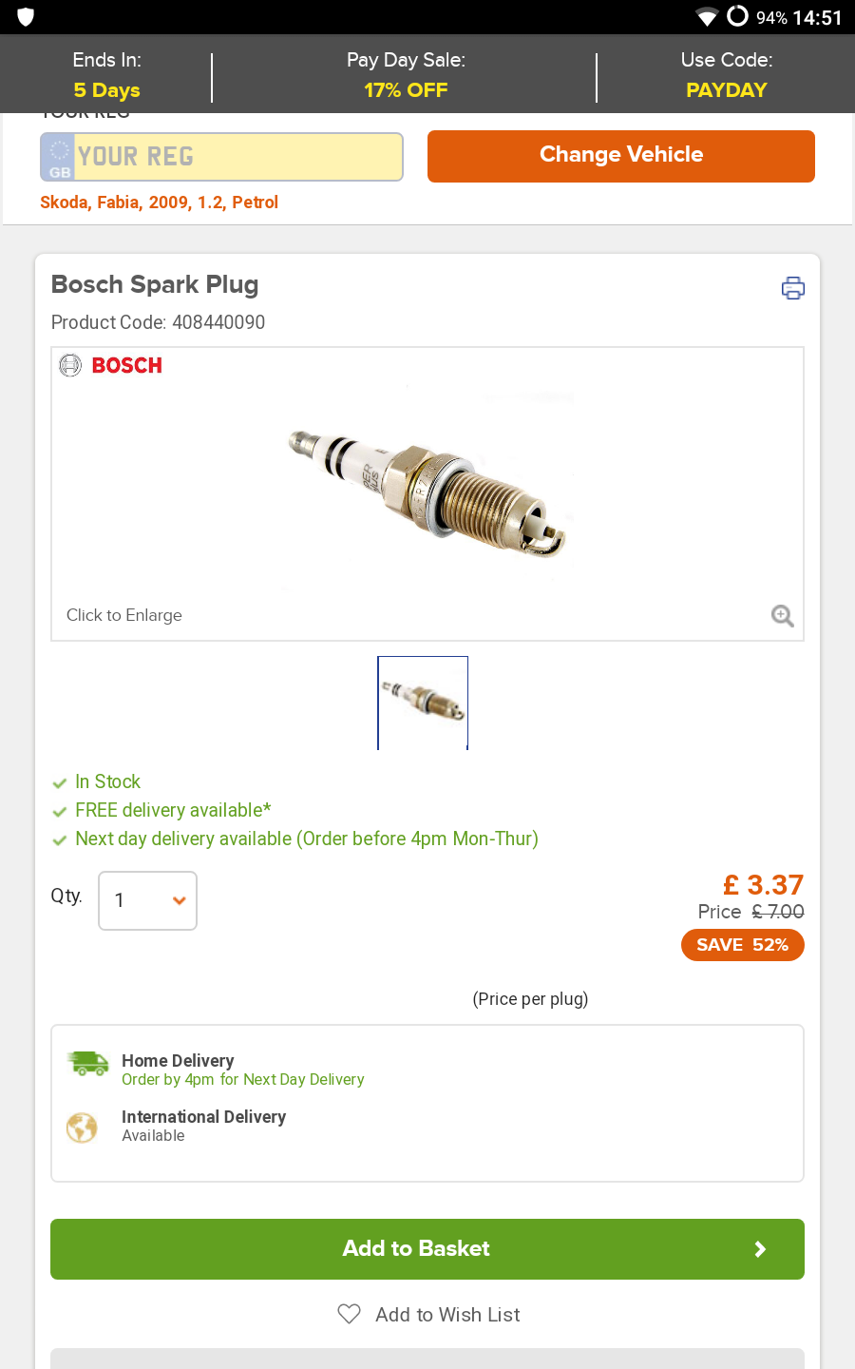Select the spark plug thumbnail image

pos(423,702)
